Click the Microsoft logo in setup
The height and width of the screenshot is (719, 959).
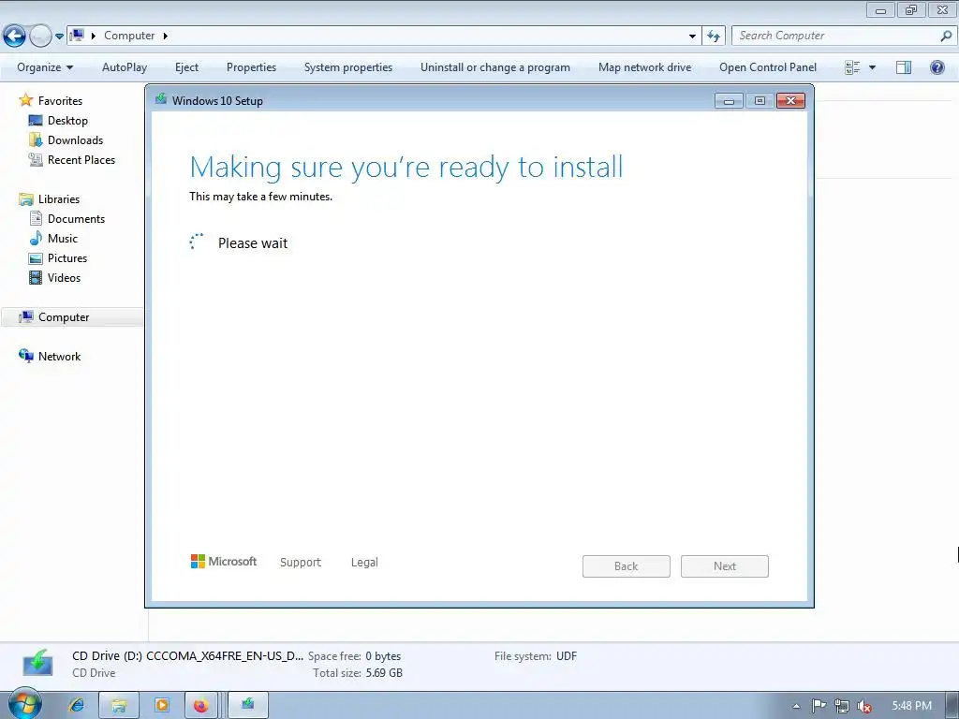coord(224,562)
